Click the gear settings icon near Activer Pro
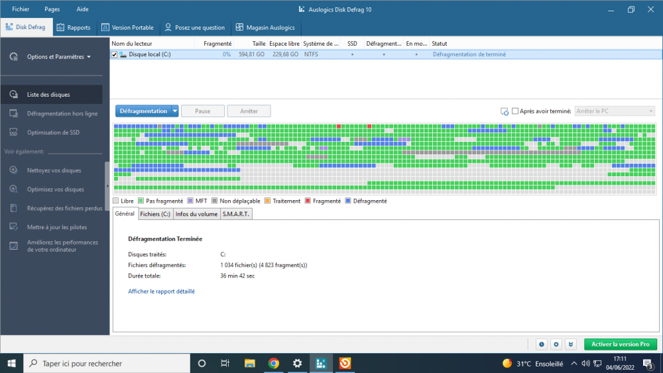This screenshot has width=663, height=373. coord(556,345)
